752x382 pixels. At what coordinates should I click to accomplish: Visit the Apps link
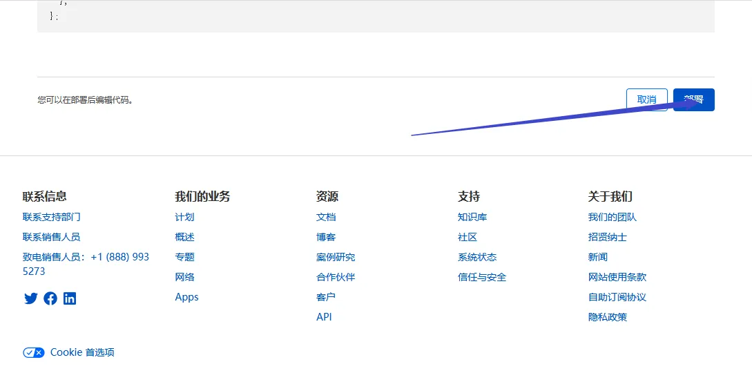pos(186,297)
